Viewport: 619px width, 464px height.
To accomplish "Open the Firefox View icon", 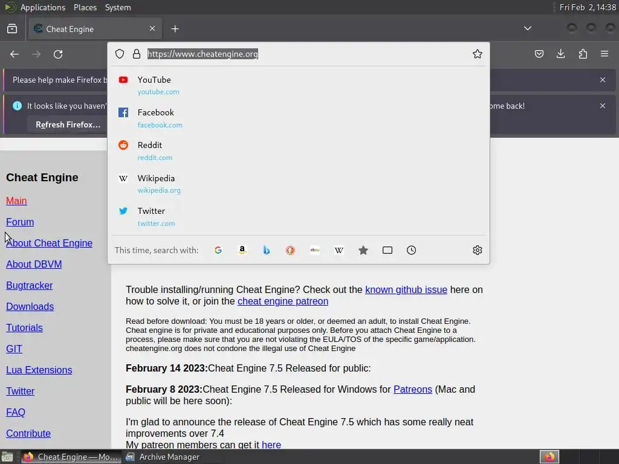I will point(12,29).
